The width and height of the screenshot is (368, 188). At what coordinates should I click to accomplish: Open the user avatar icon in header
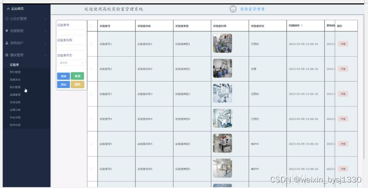tap(233, 9)
